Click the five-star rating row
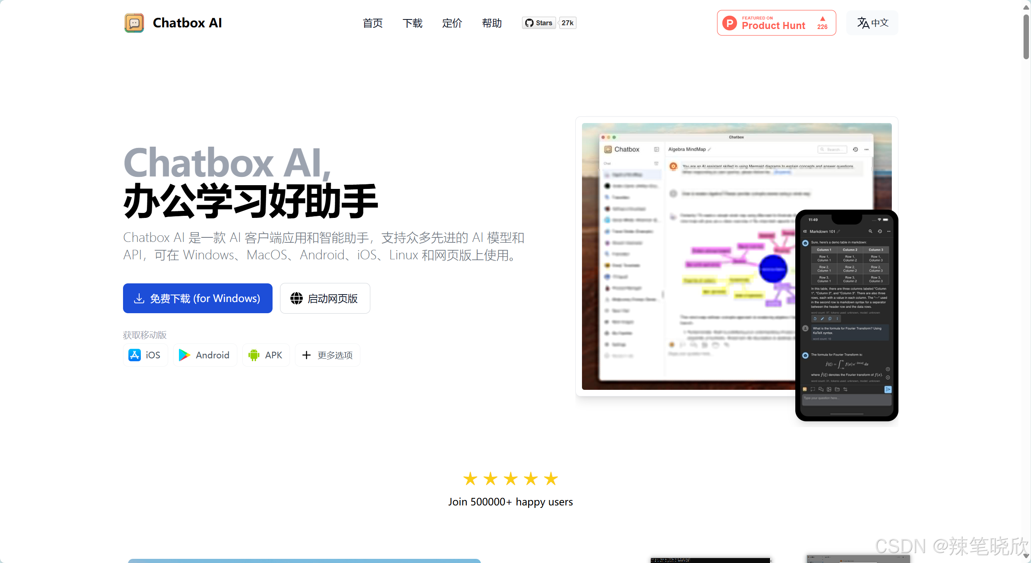Screen dimensions: 1031x563 510,479
